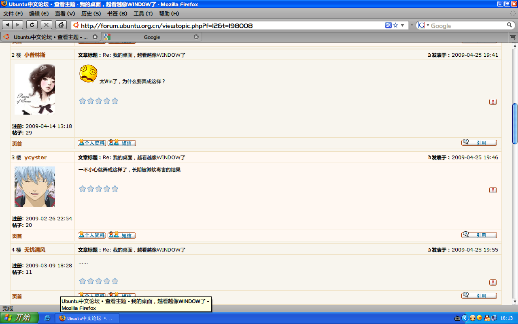Click the keyboard input method tray icon
Screen dimensions: 518x324
coord(457,318)
